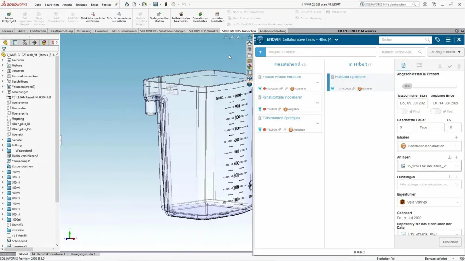Switch to the Evaluieren ribbon tab

coord(101,31)
